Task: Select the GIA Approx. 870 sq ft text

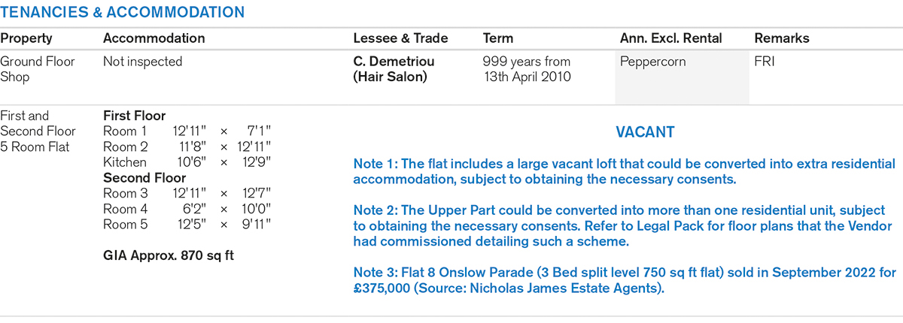Action: click(169, 255)
